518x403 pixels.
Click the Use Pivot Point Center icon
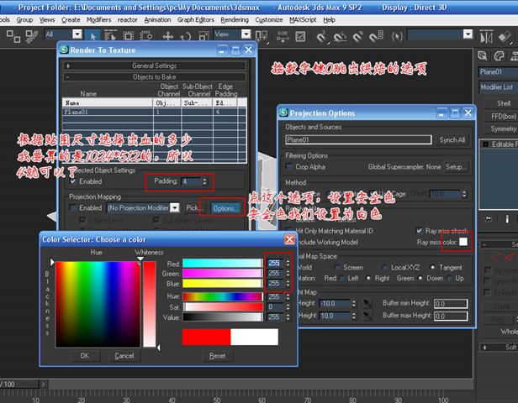[262, 35]
